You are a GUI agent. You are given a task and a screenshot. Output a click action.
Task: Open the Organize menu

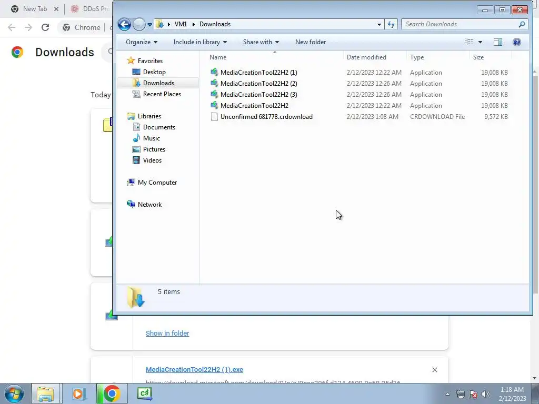[142, 42]
